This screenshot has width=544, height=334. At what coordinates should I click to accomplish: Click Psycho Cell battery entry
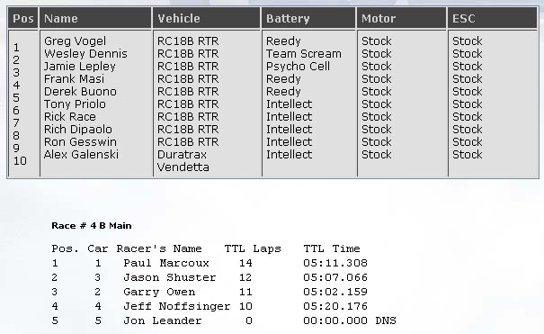(298, 67)
